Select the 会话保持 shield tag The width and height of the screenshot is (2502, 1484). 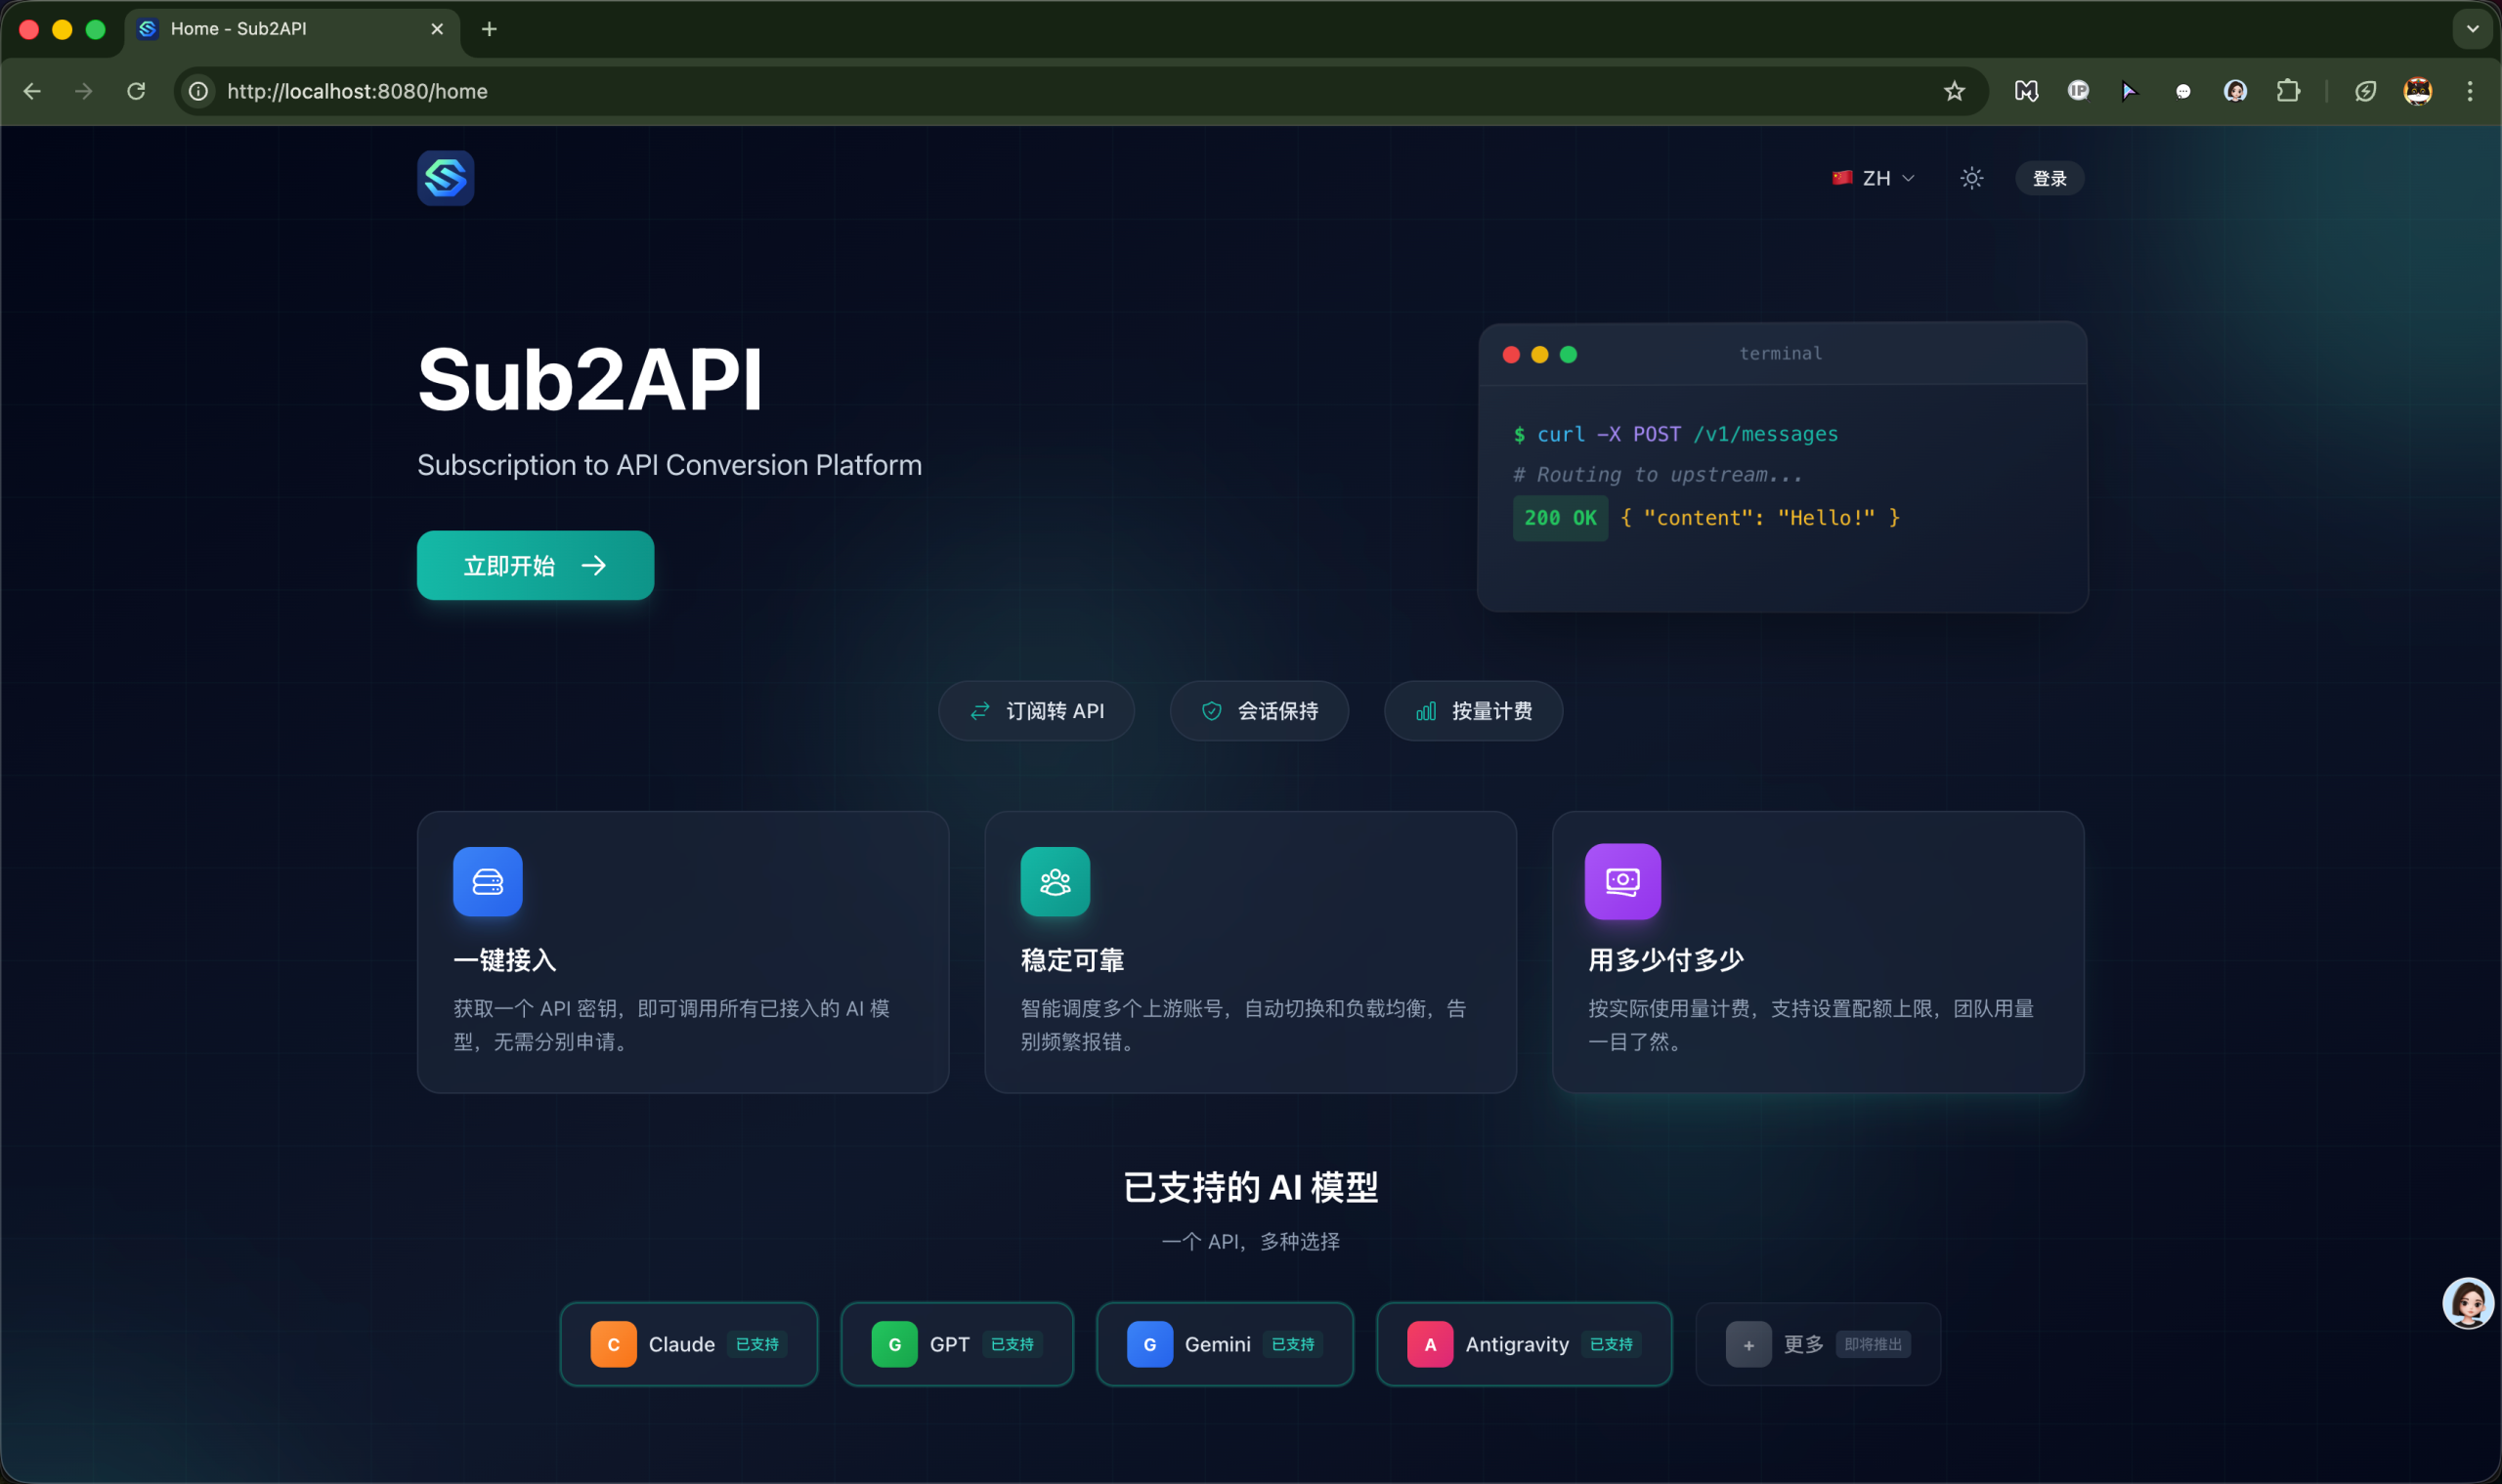[1259, 711]
